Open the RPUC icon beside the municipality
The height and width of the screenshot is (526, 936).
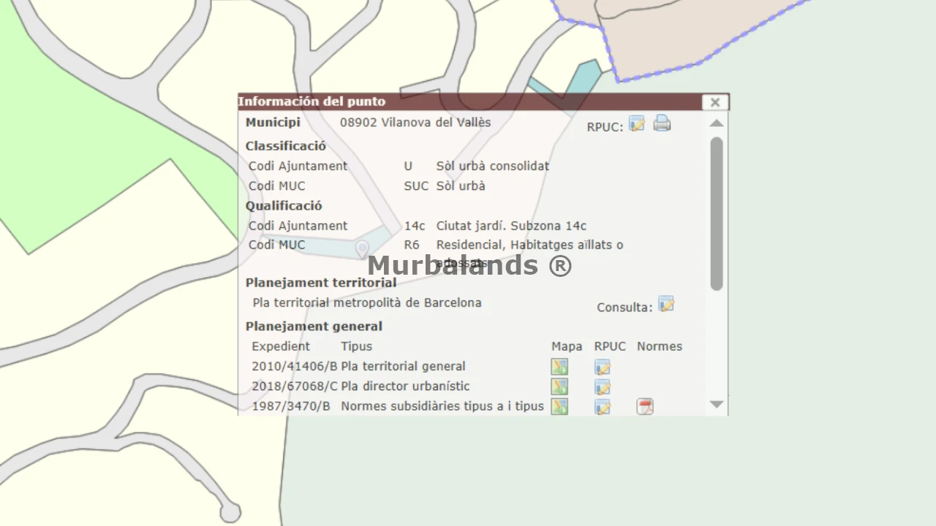tap(637, 124)
